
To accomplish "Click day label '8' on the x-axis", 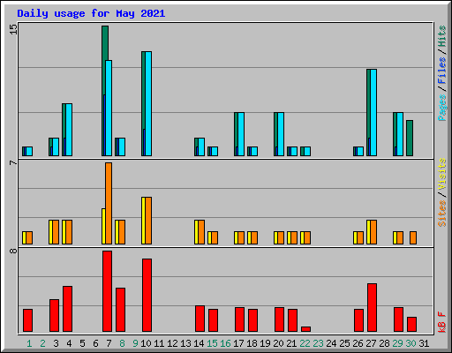I will pos(122,343).
